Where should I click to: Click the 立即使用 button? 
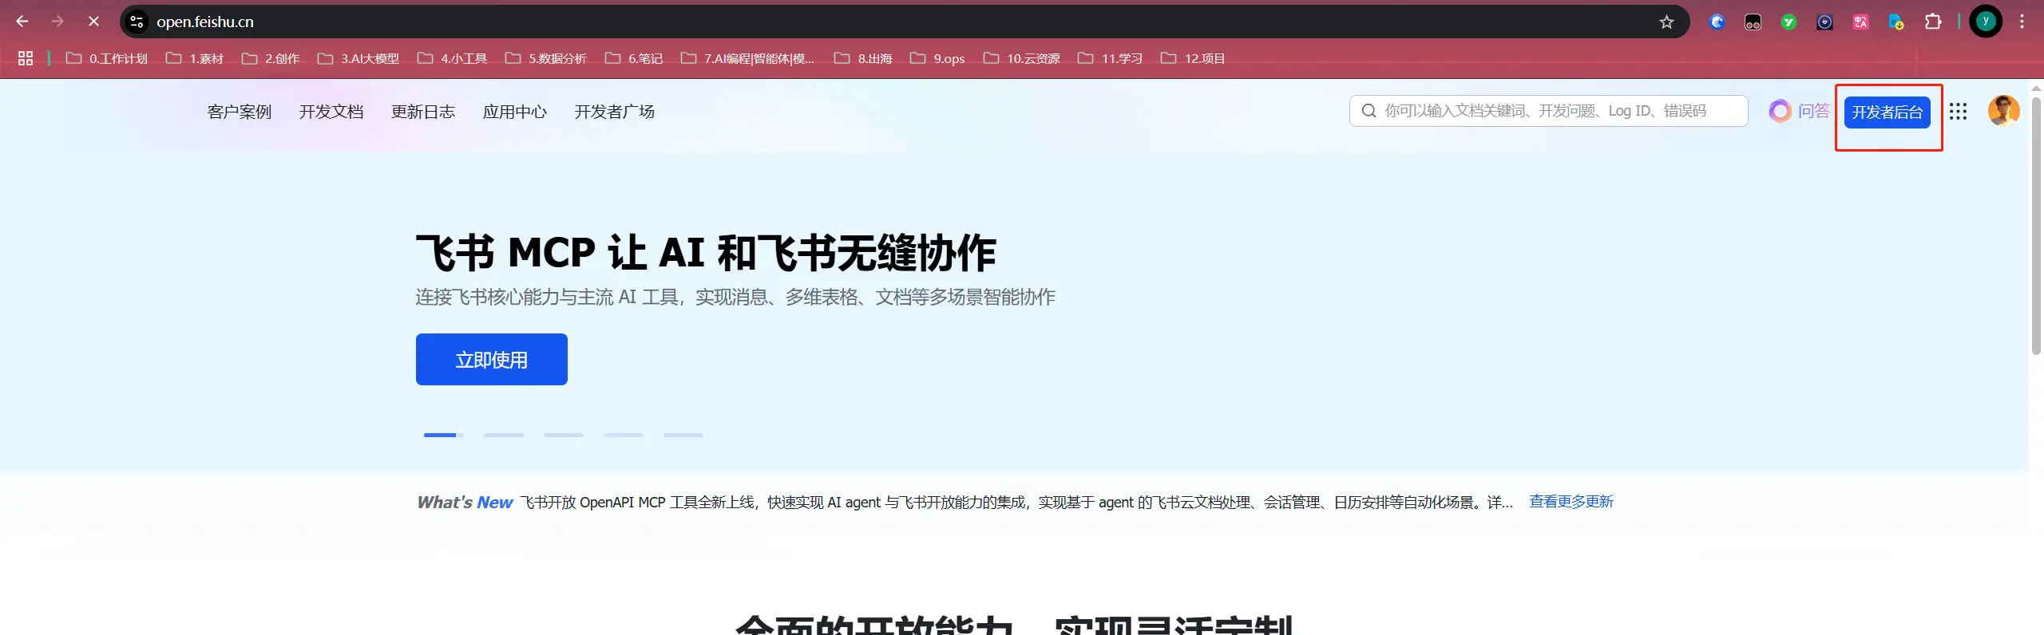(x=492, y=360)
